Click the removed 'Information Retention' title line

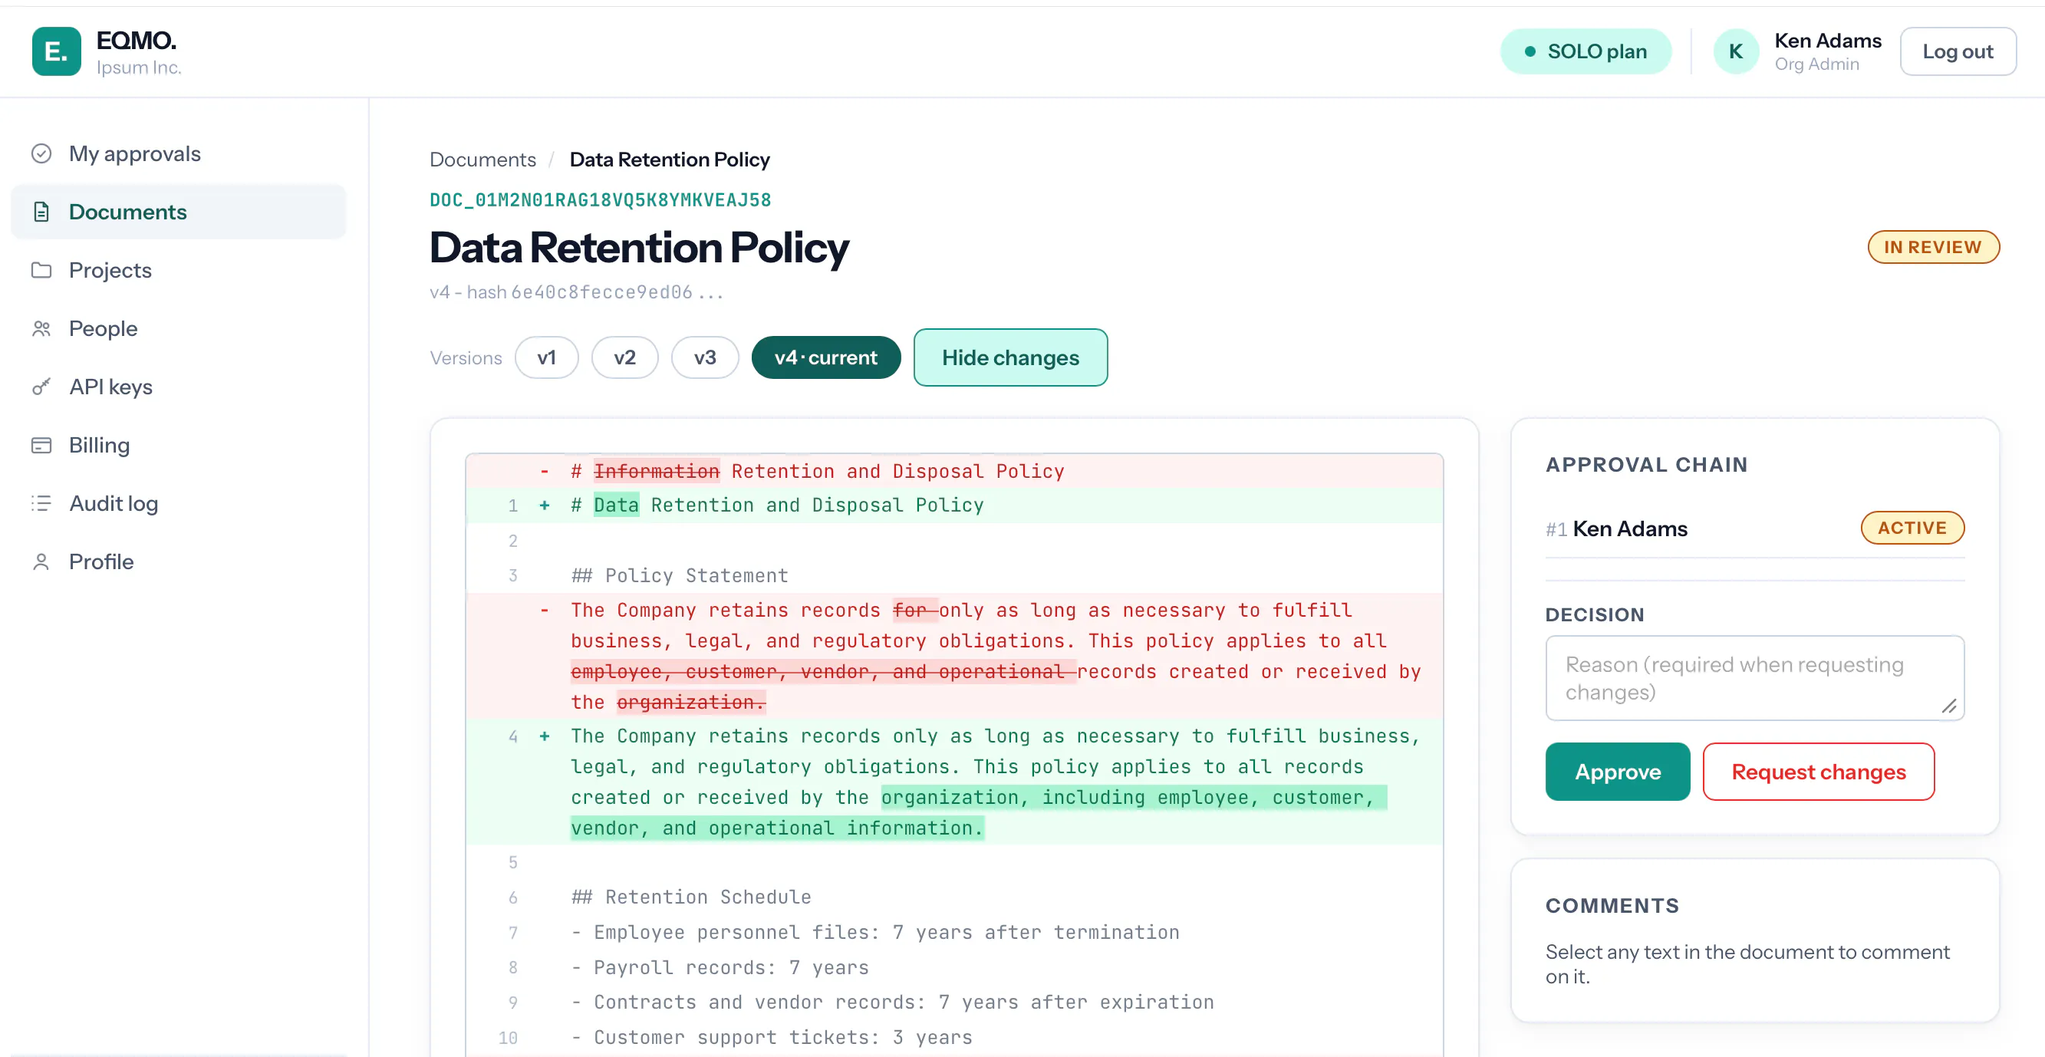point(953,472)
